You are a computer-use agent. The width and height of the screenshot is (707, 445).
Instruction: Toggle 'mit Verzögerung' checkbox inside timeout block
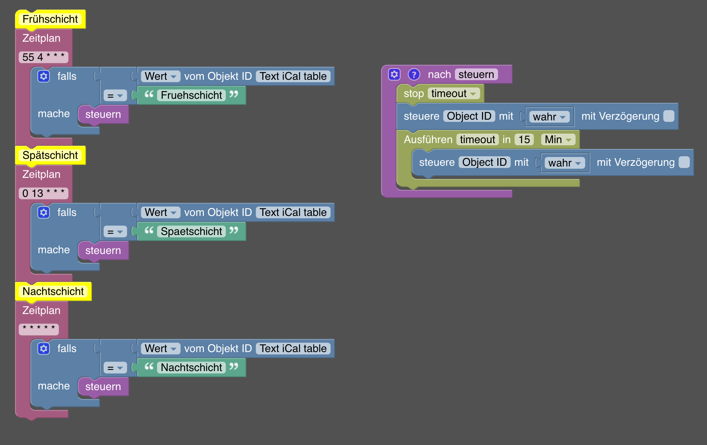[x=684, y=162]
